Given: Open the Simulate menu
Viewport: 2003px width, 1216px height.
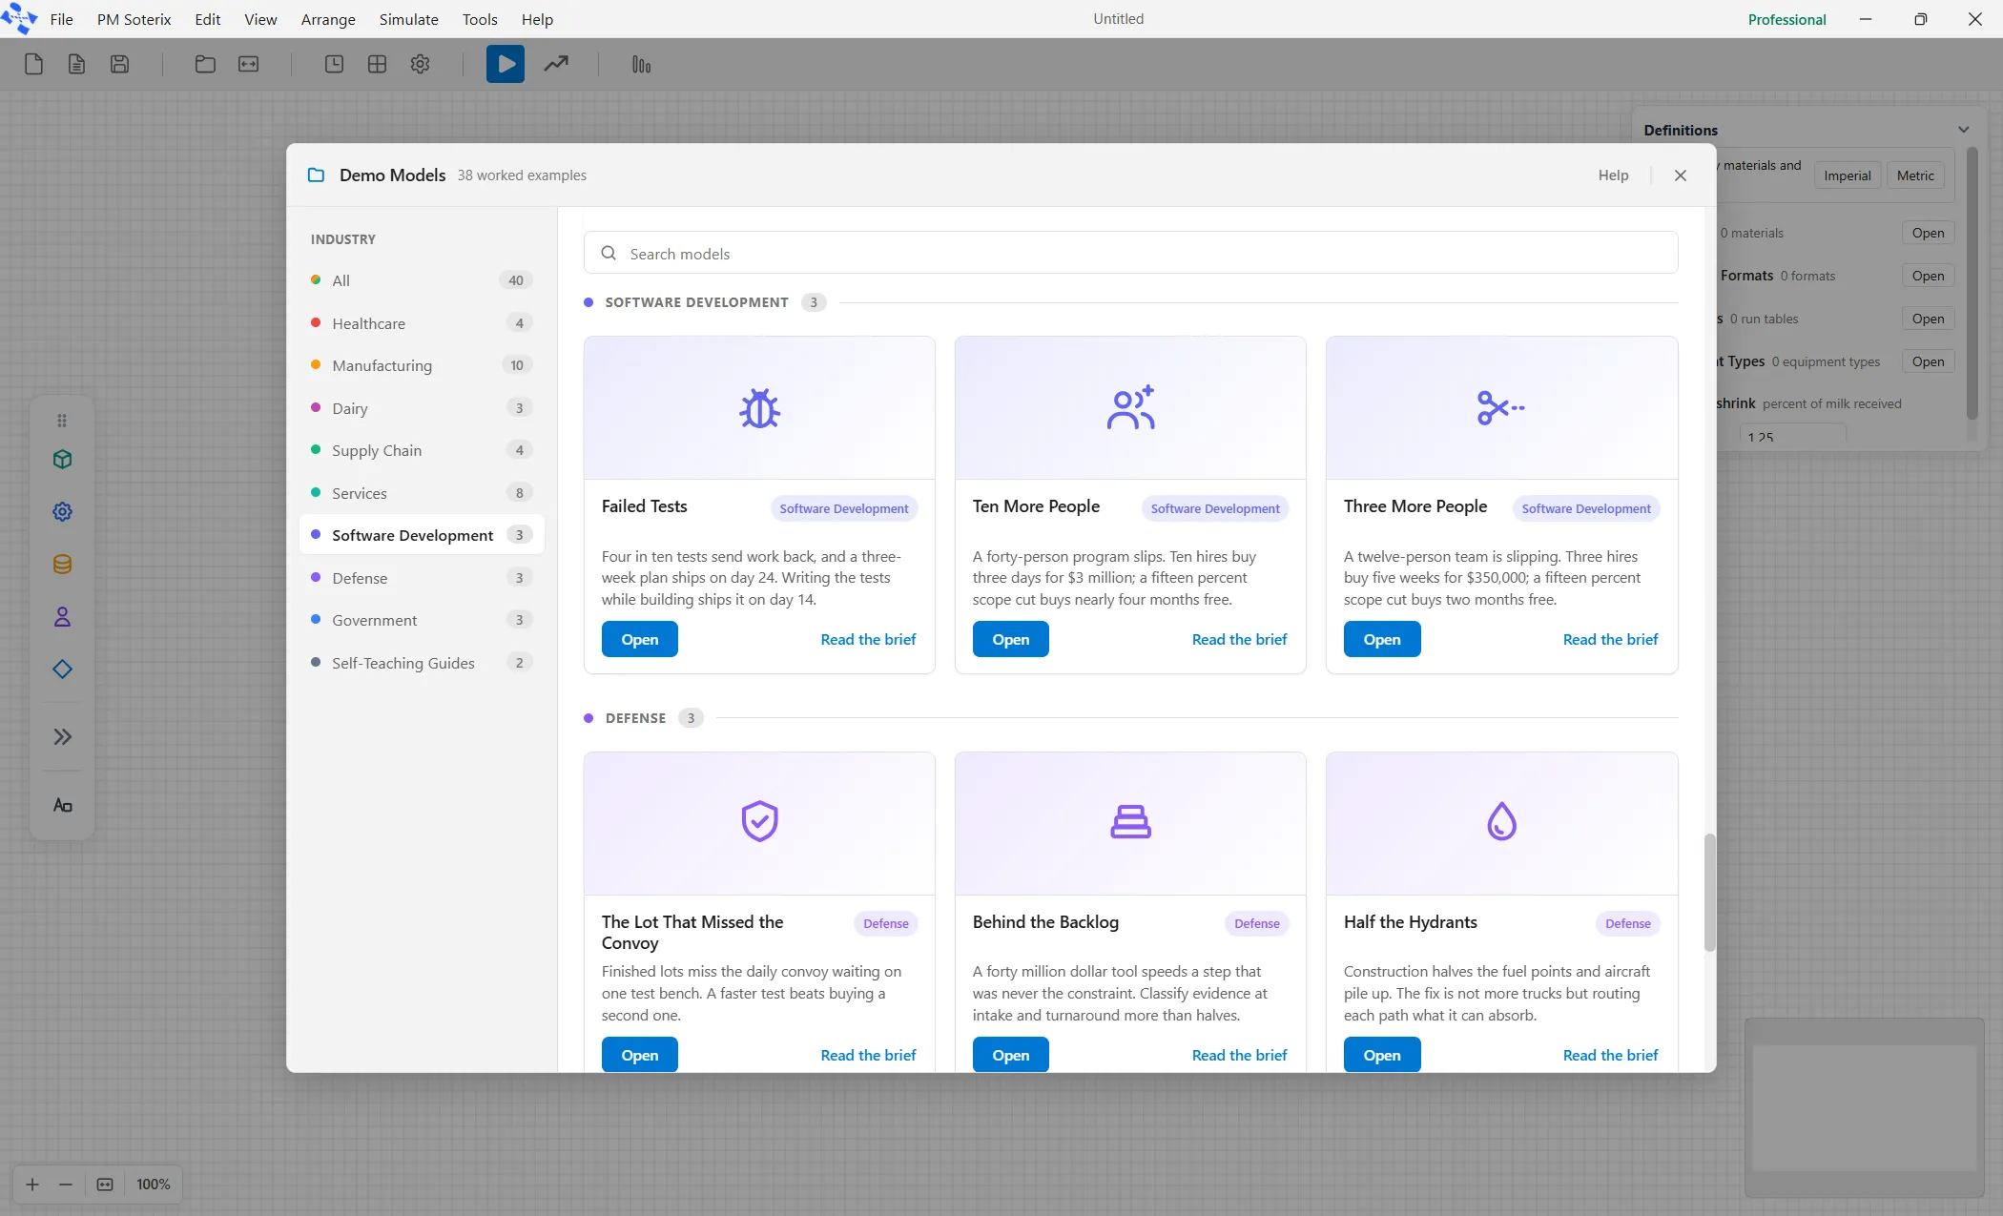Looking at the screenshot, I should (408, 19).
